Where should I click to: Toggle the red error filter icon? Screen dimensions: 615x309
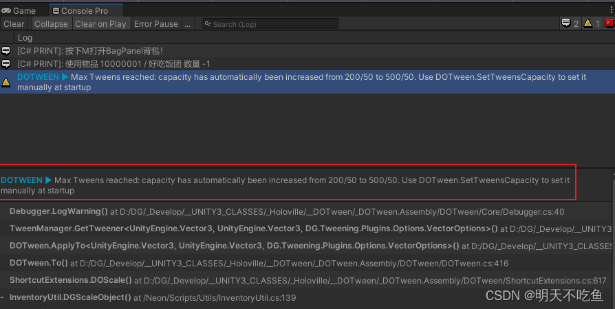tap(609, 23)
